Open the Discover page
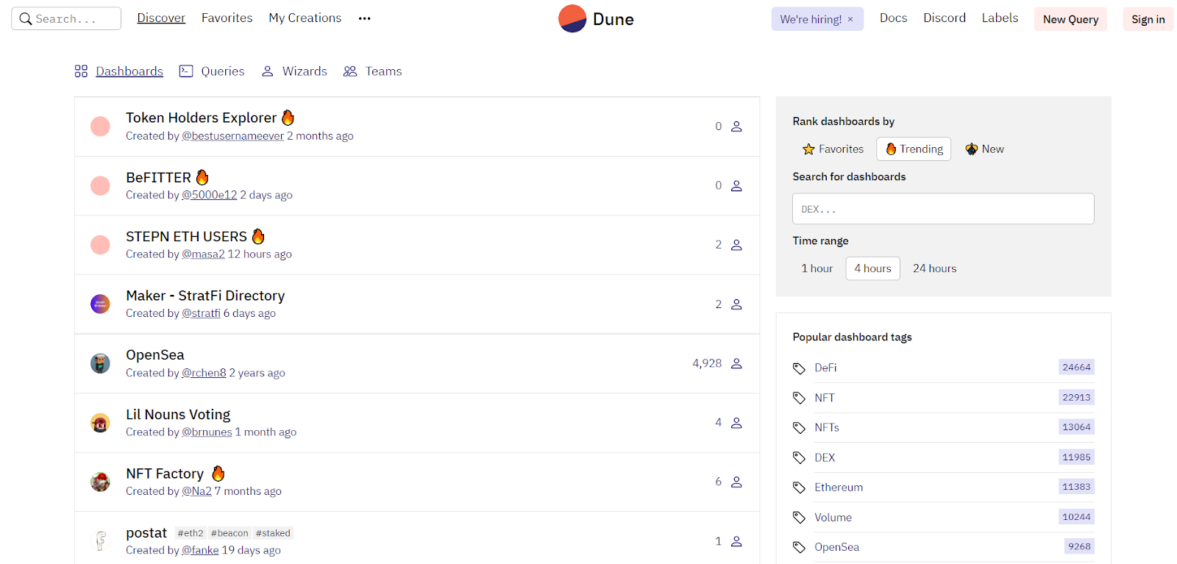Viewport: 1177px width, 564px height. point(161,18)
